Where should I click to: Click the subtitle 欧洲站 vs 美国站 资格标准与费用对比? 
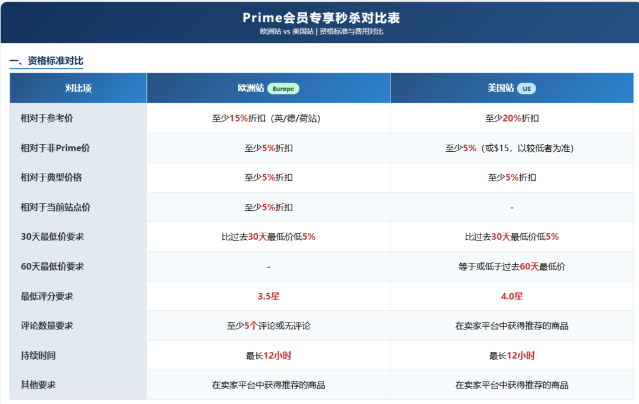321,31
